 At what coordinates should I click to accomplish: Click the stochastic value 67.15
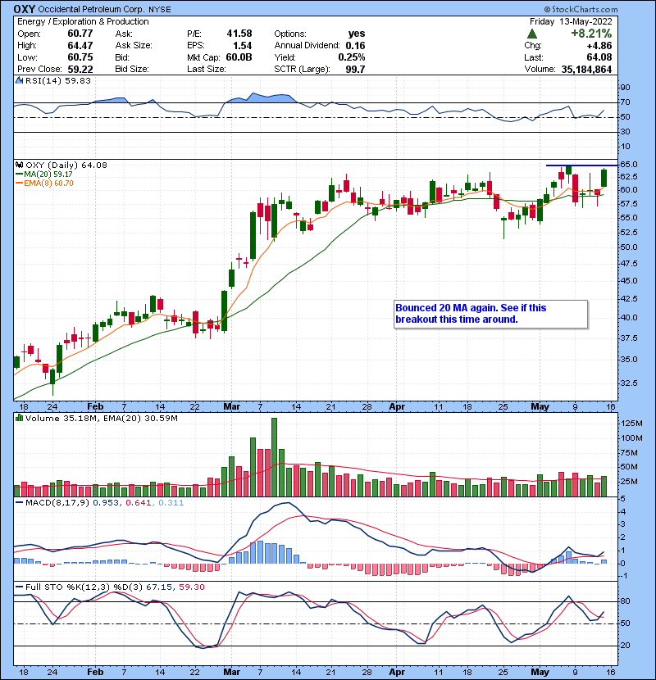coord(159,587)
